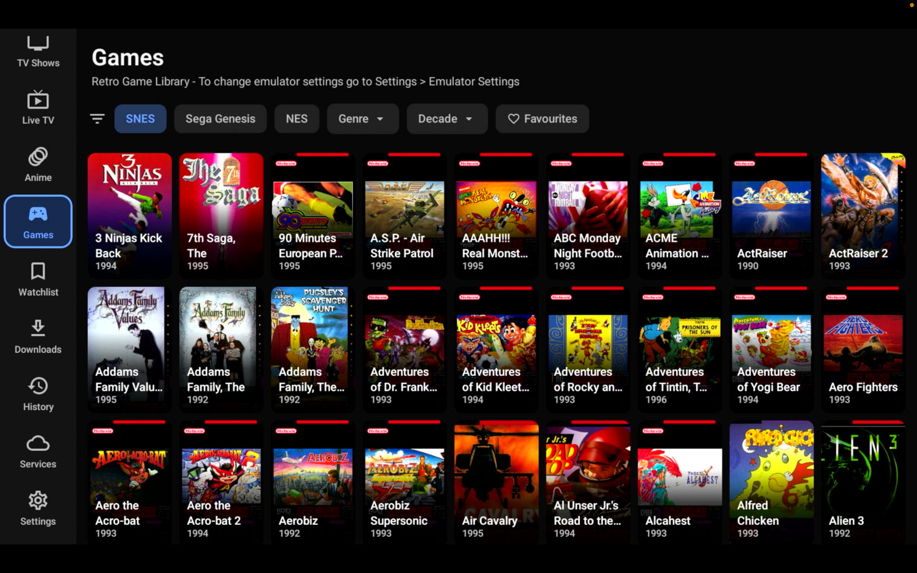Select Addams Family Values card

click(130, 350)
